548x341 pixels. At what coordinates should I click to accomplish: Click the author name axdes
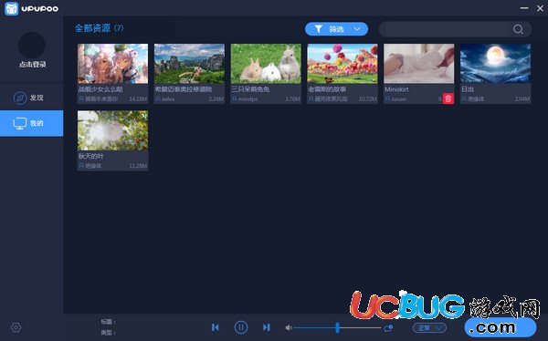pyautogui.click(x=168, y=99)
